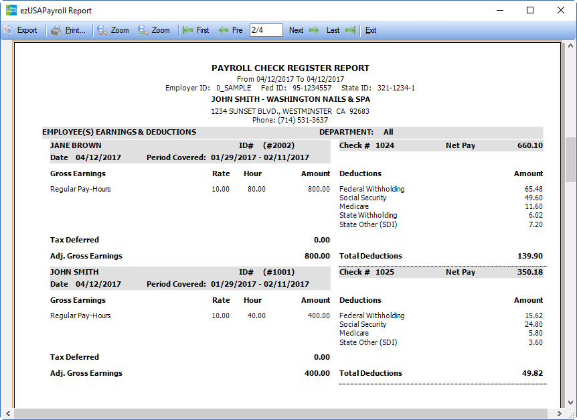Go to previous page with Pre arrow

(224, 30)
